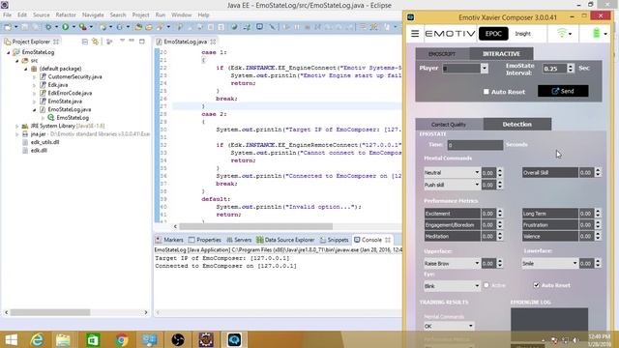Expand the jna.jar library node
This screenshot has height=348, width=619.
click(x=17, y=134)
